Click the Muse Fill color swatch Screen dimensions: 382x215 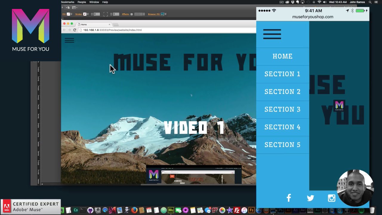(68, 14)
